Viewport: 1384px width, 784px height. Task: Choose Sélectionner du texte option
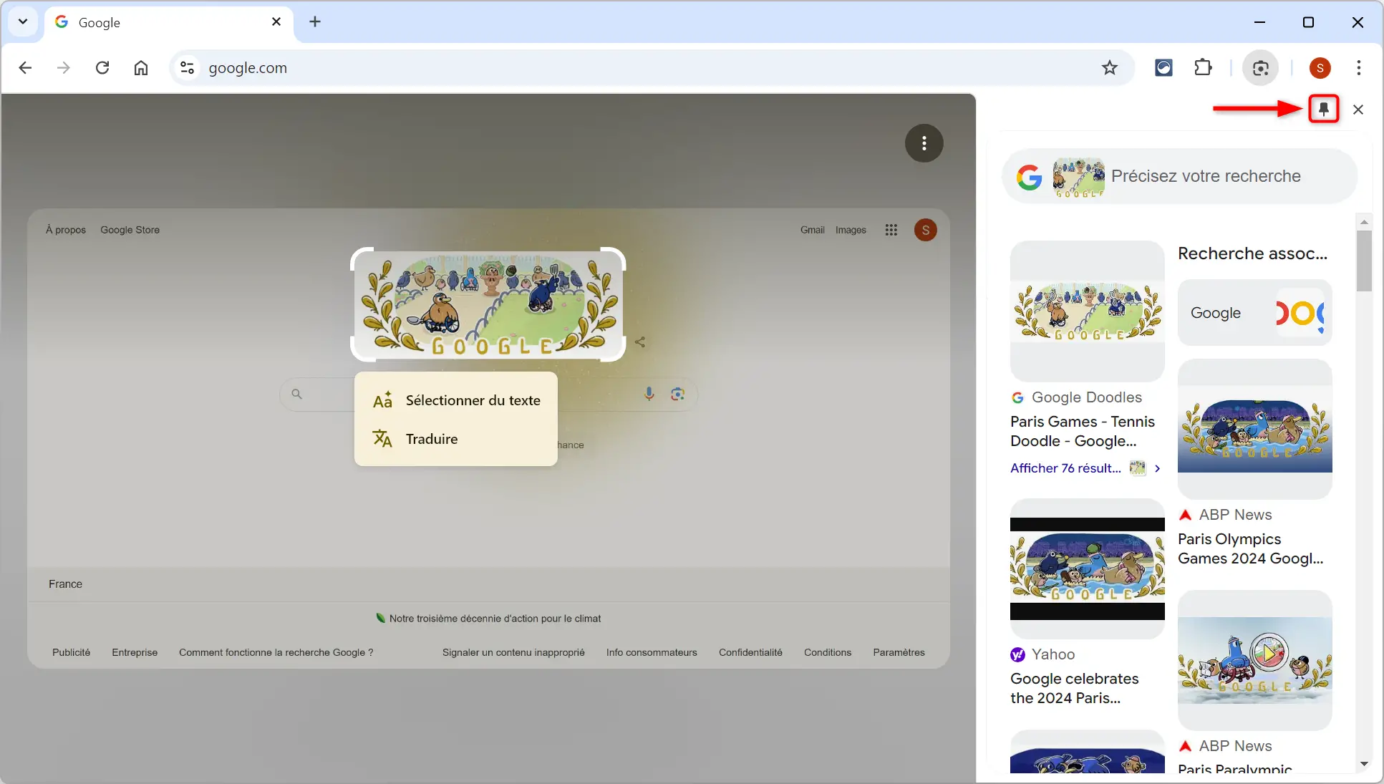pyautogui.click(x=456, y=400)
